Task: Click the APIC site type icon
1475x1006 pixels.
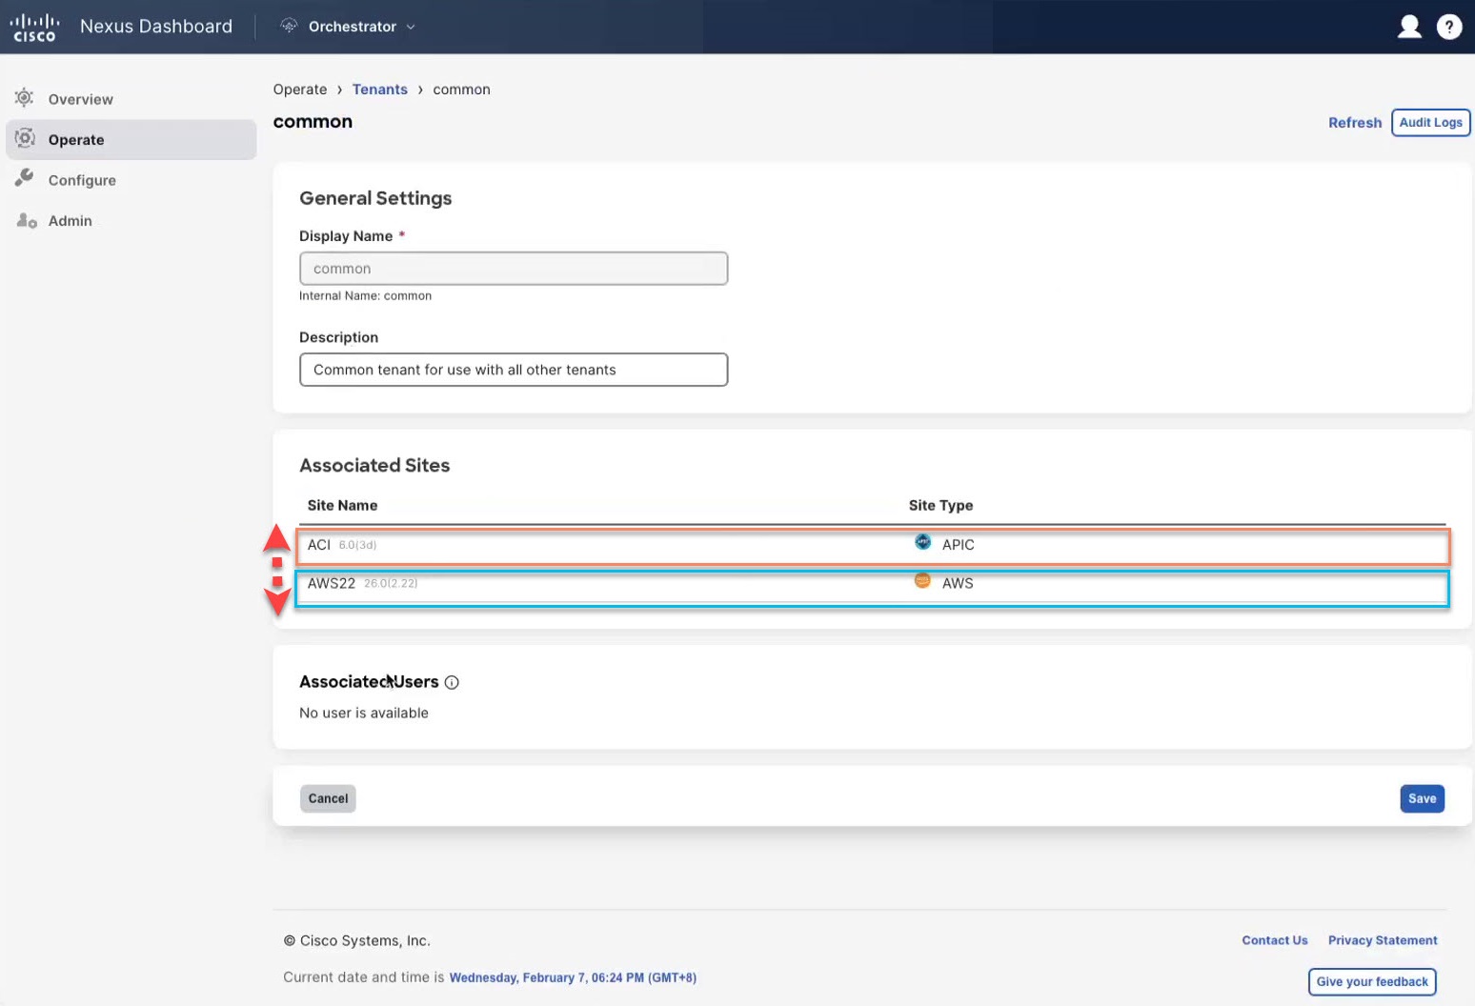Action: [x=922, y=542]
